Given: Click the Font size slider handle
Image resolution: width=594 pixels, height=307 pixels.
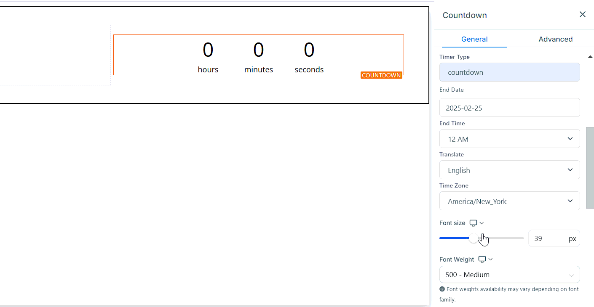Looking at the screenshot, I should click(474, 238).
